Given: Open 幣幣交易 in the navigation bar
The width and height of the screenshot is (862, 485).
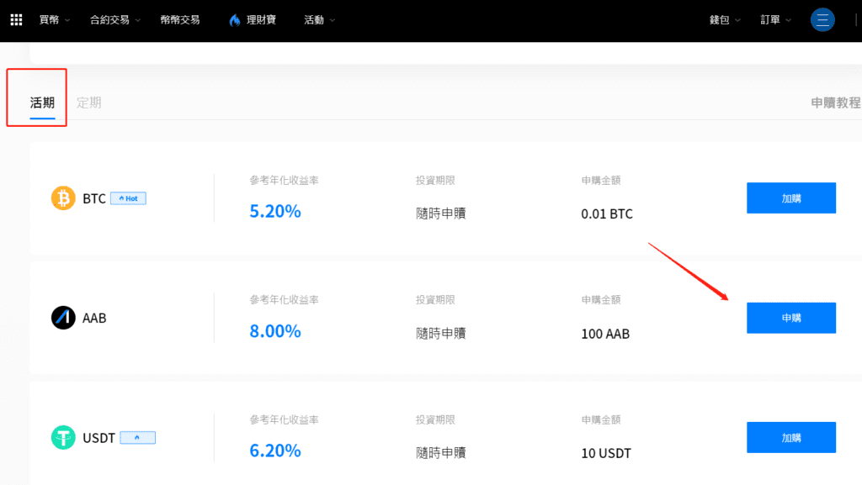Looking at the screenshot, I should point(180,19).
